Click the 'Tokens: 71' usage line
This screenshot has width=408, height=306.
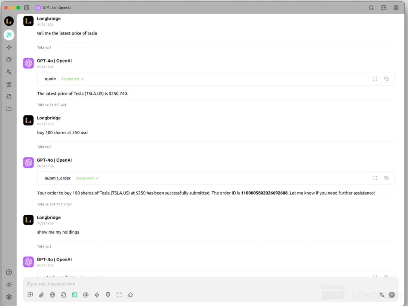[x=52, y=105]
